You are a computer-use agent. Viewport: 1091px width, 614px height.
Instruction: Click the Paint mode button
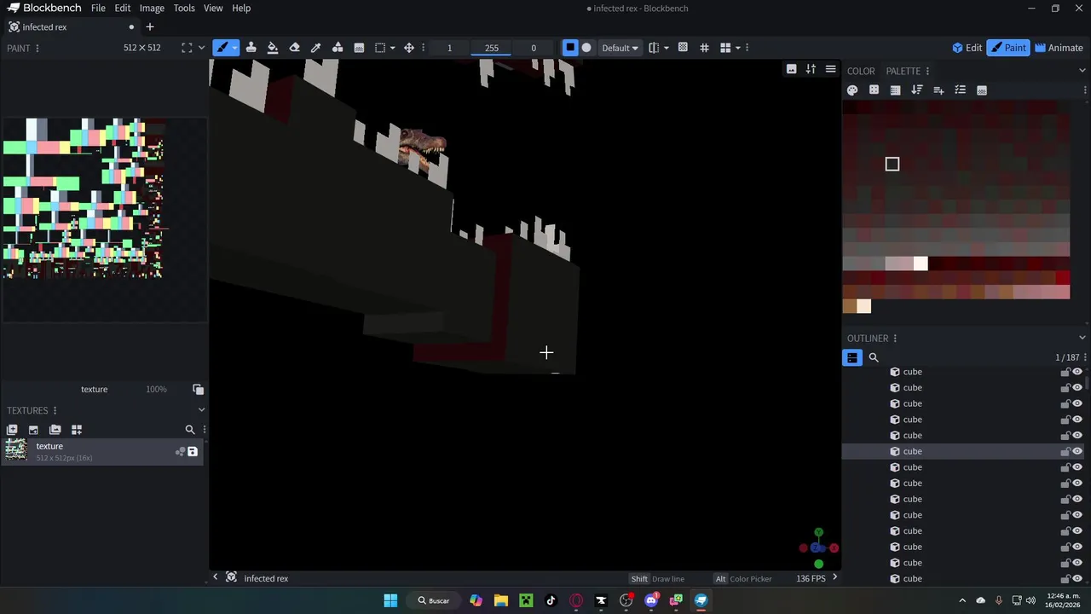[1008, 48]
